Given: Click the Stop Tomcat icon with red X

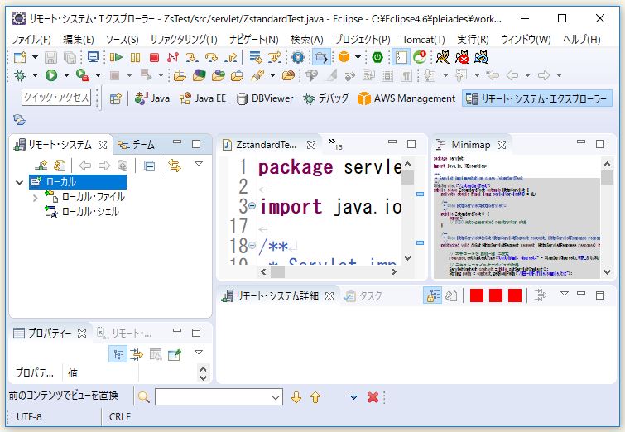Looking at the screenshot, I should pyautogui.click(x=462, y=57).
